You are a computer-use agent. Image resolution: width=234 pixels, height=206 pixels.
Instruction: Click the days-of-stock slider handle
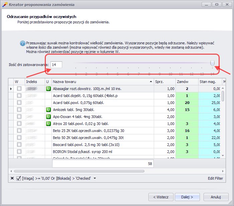[212, 63]
